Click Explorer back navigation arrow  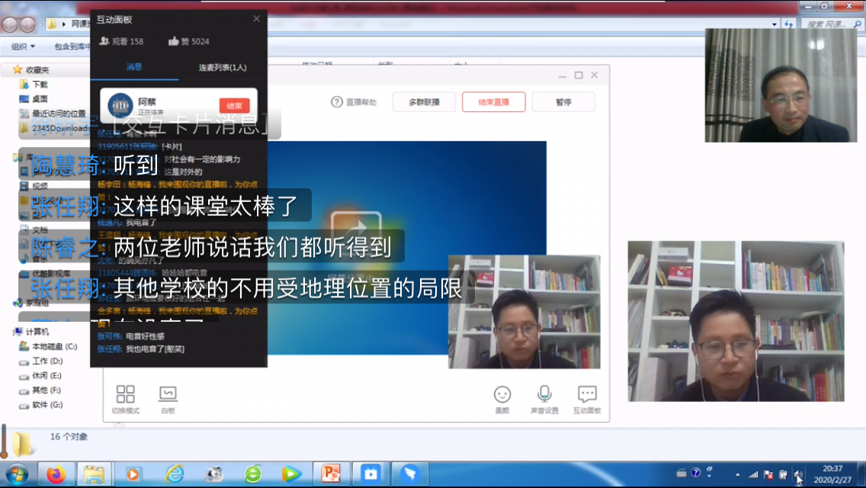click(9, 24)
